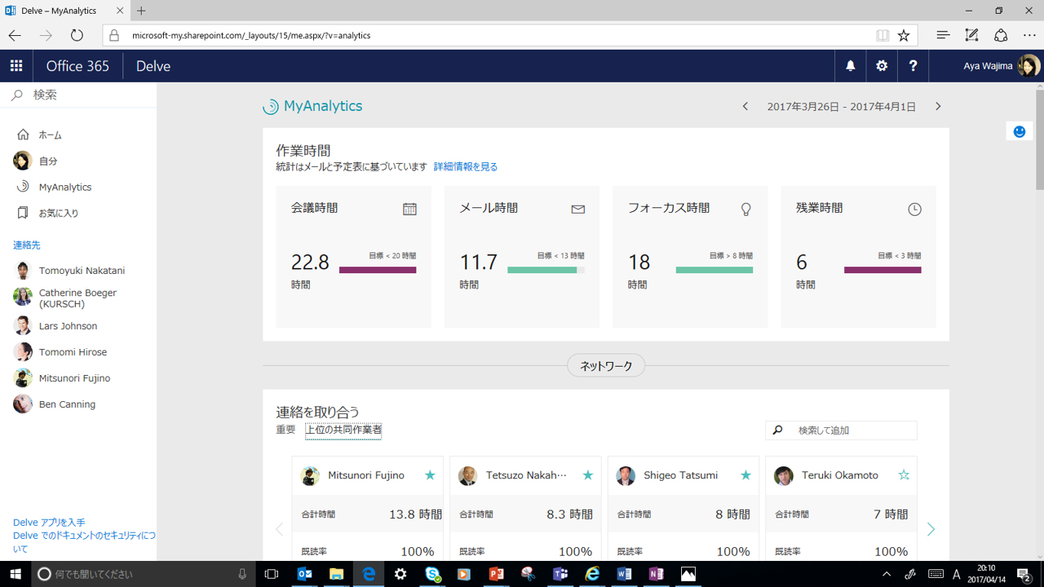Refresh the page in the browser
The image size is (1044, 587).
click(77, 35)
